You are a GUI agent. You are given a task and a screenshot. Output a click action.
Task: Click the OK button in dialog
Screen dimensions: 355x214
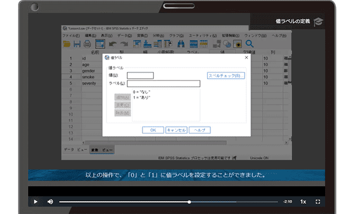153,130
